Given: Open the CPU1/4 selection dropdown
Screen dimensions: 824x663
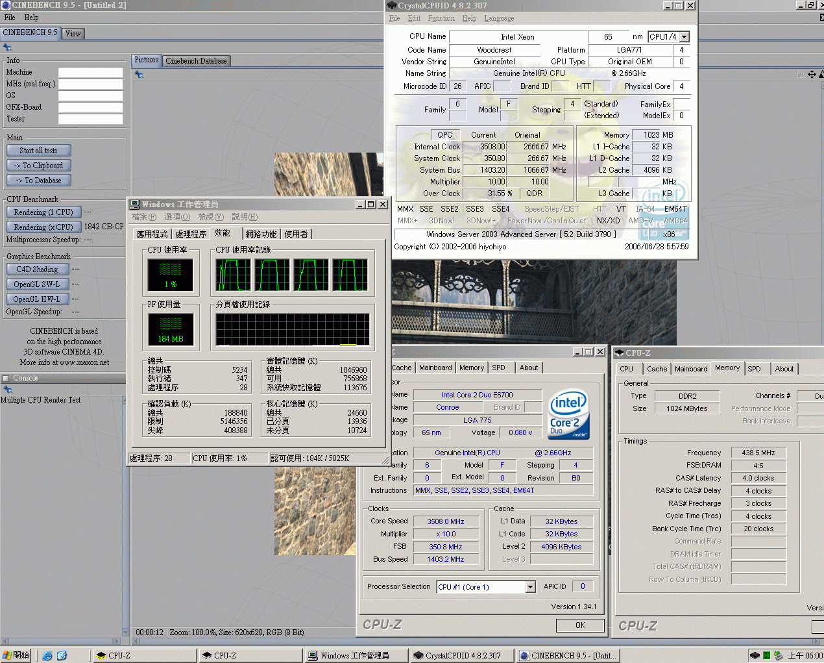Looking at the screenshot, I should click(685, 37).
